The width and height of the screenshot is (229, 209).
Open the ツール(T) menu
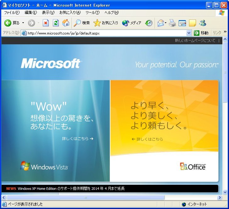[92, 13]
